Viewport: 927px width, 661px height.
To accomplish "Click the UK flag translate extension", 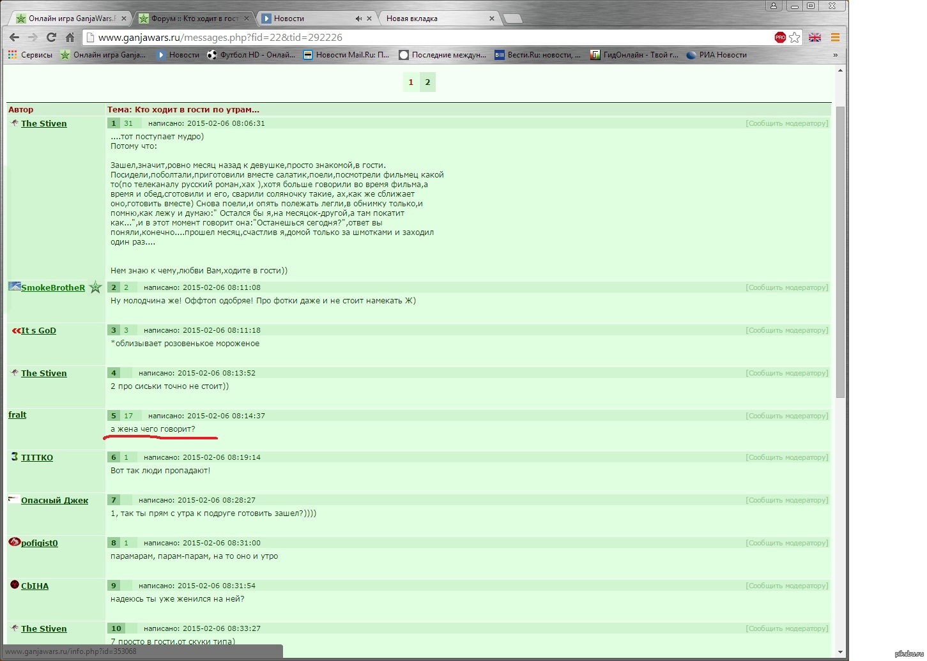I will click(x=815, y=38).
